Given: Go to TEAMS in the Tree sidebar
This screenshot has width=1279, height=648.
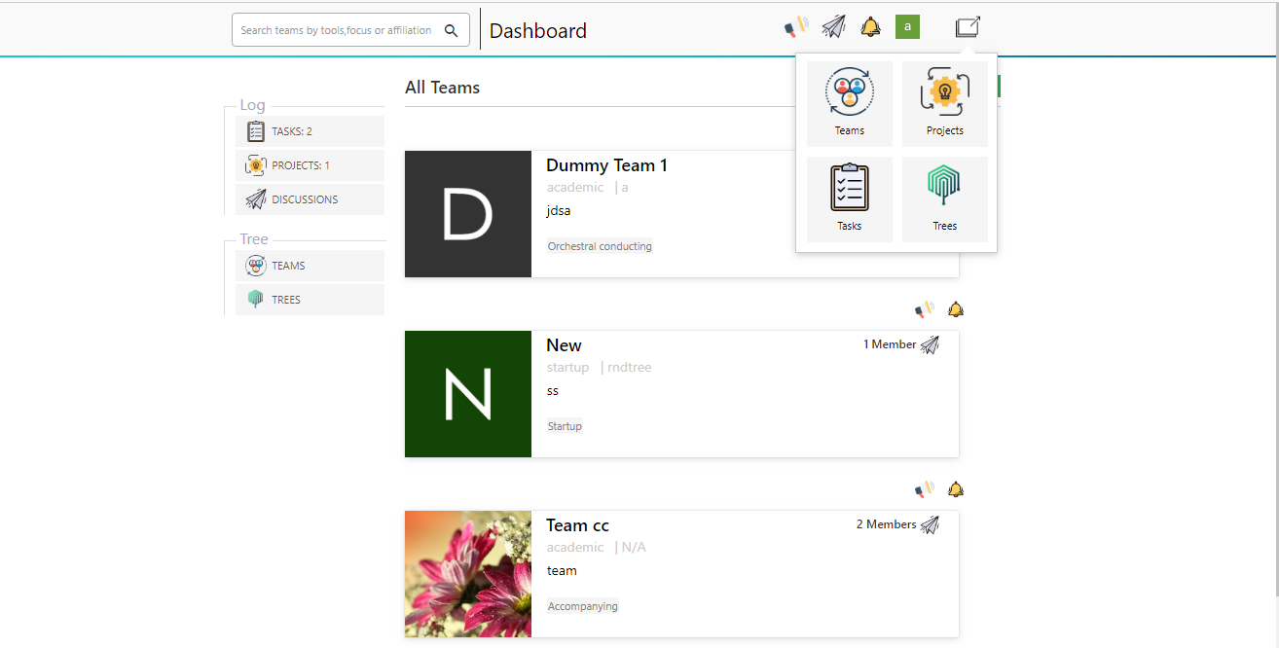Looking at the screenshot, I should pos(310,266).
